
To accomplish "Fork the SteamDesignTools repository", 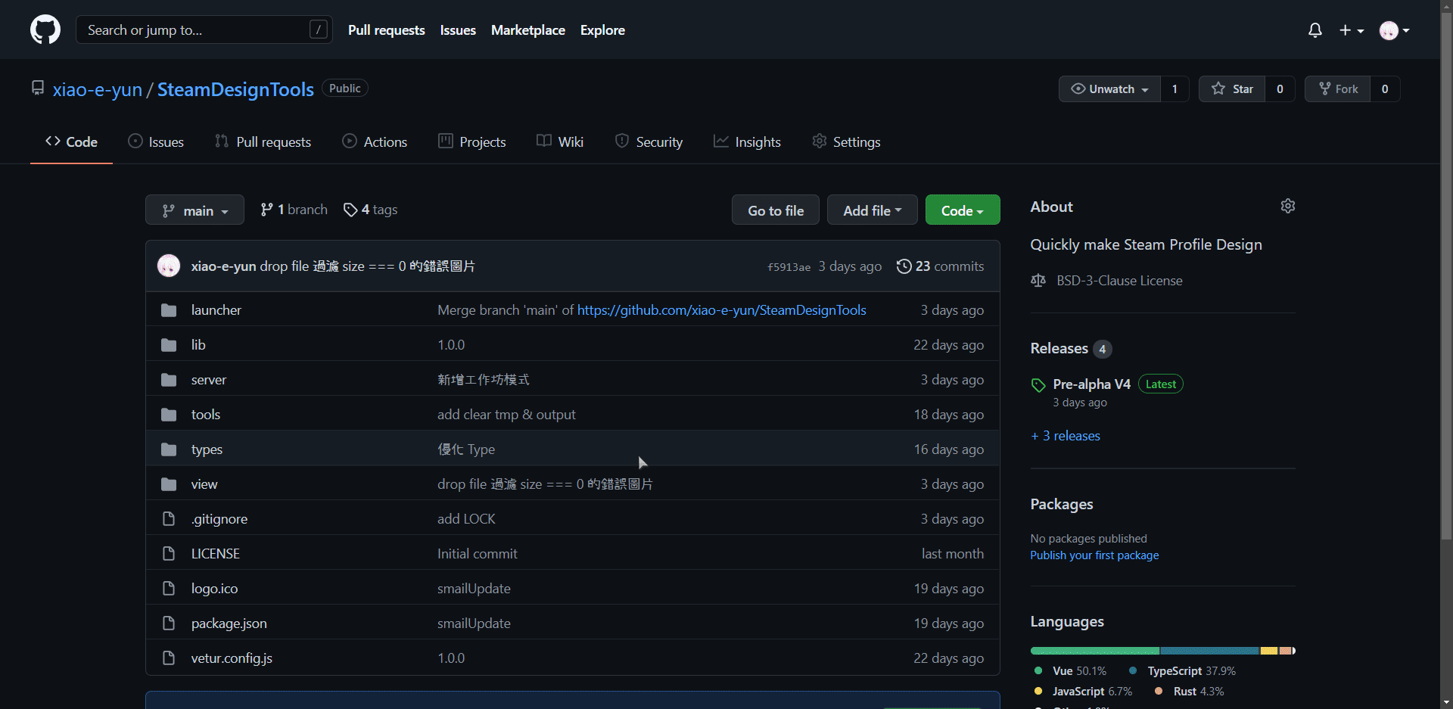I will (1338, 89).
